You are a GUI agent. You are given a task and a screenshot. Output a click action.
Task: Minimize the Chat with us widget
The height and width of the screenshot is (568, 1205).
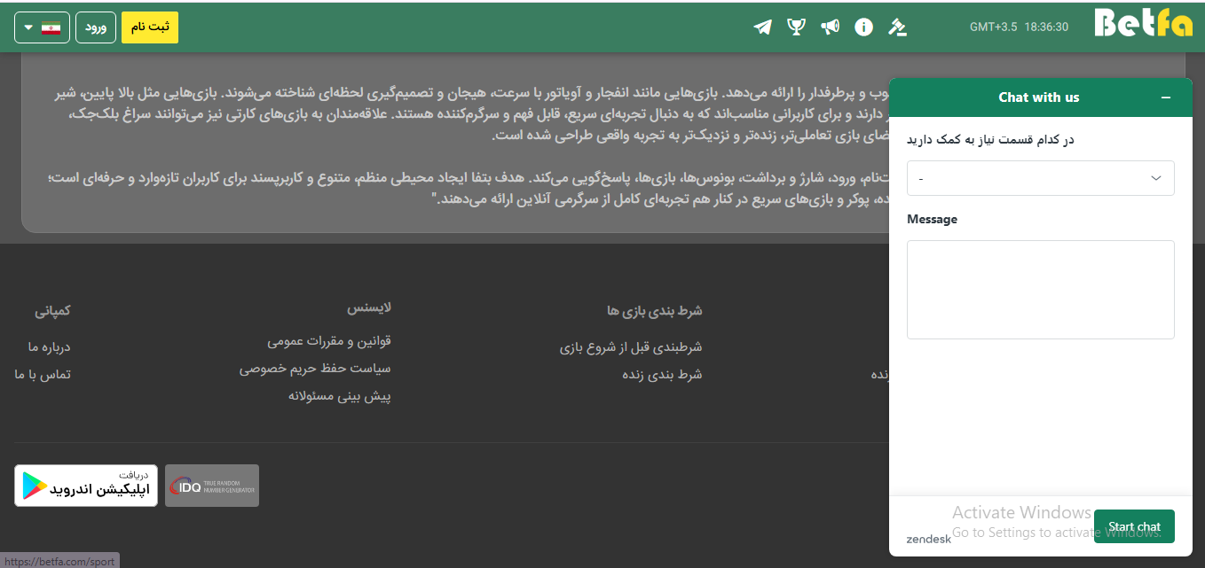click(1166, 97)
